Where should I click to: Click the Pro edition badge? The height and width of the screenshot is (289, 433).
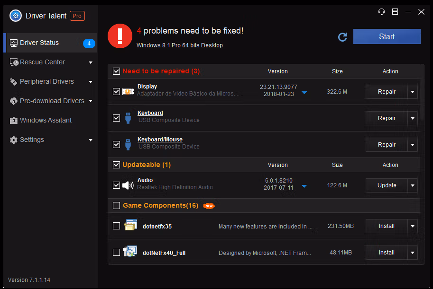(77, 16)
